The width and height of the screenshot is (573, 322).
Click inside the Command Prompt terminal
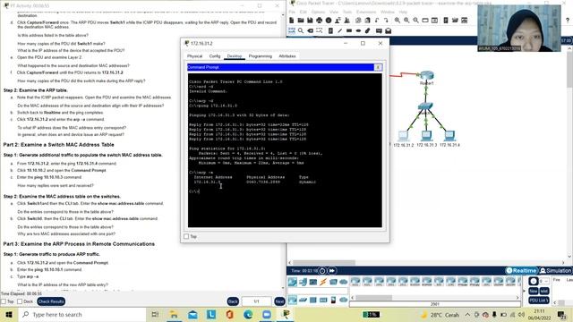[285, 150]
